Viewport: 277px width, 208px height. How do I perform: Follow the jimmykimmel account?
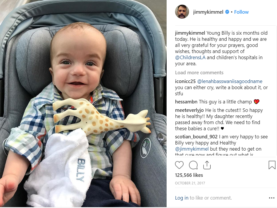[241, 12]
